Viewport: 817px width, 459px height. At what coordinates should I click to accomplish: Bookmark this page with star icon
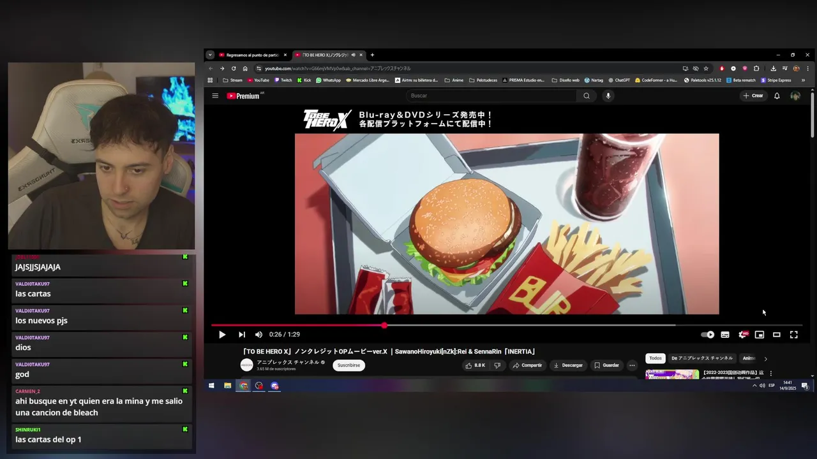(x=706, y=68)
